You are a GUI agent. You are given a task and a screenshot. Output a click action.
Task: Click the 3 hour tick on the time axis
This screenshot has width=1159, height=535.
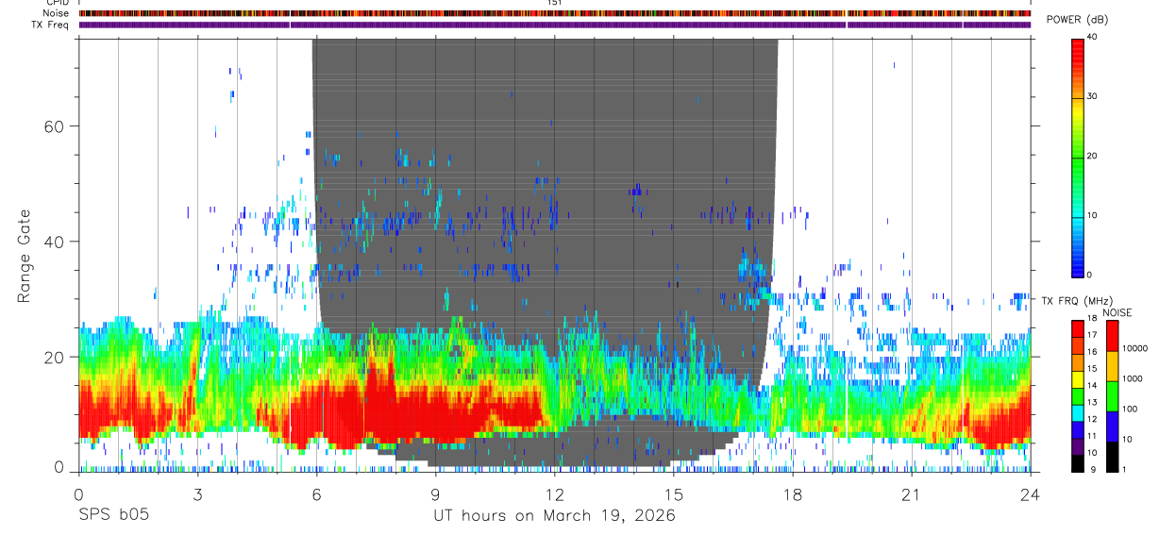pos(197,493)
